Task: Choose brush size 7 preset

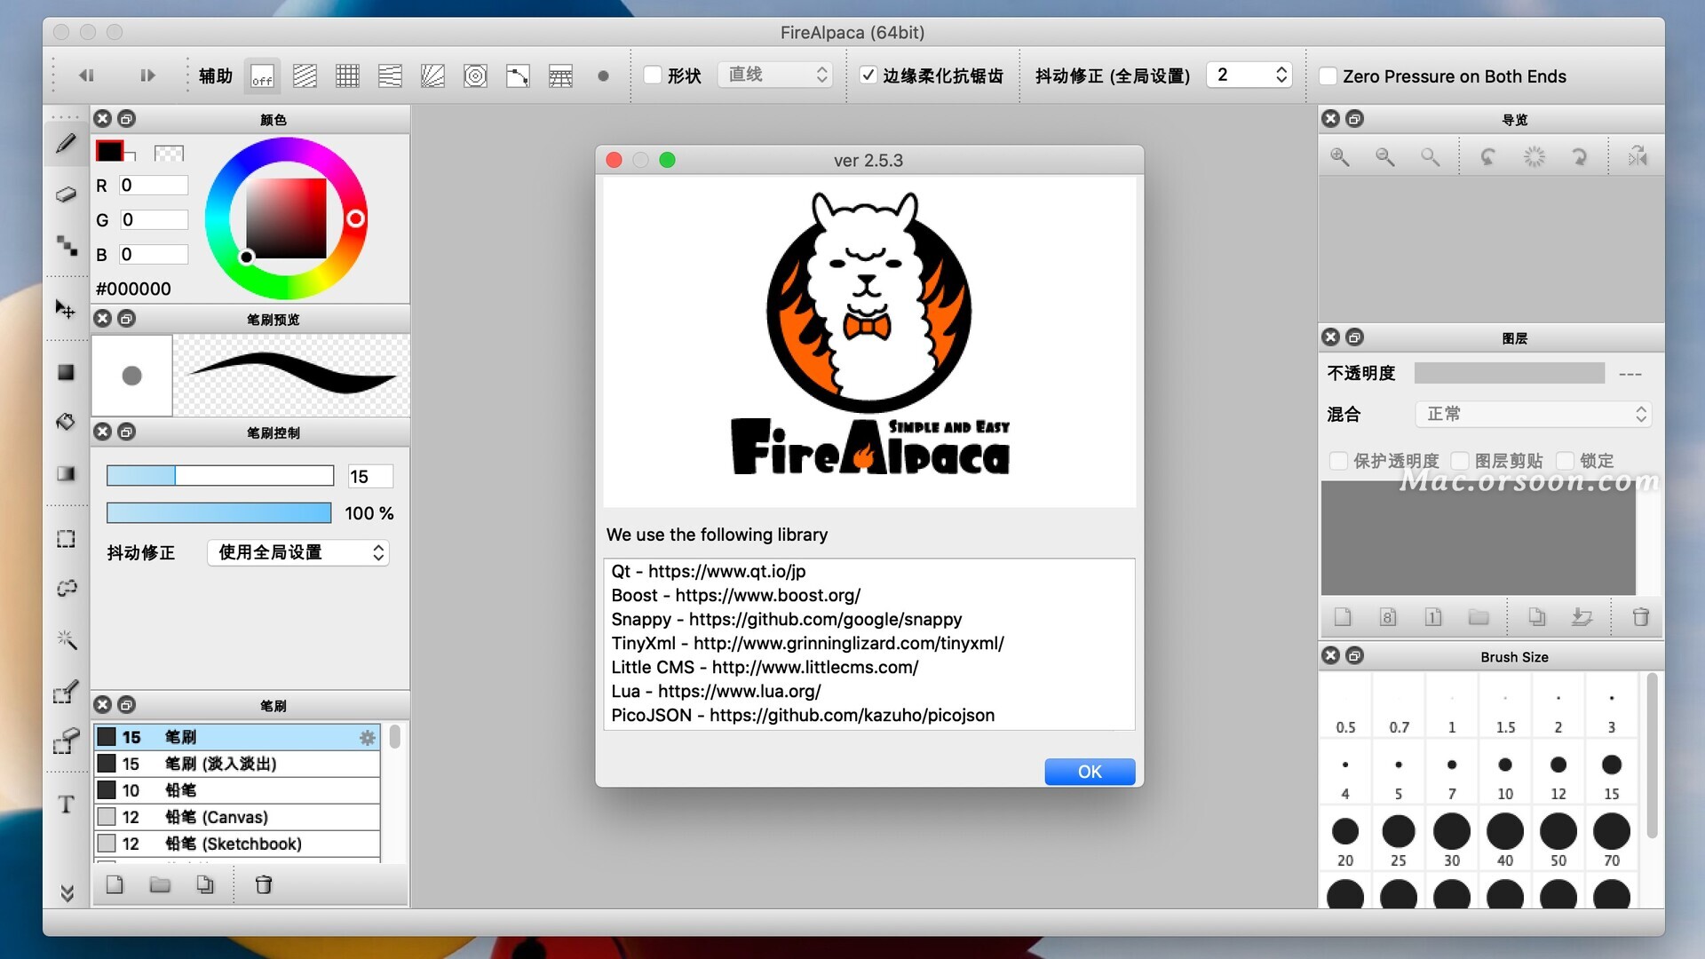Action: 1452,773
